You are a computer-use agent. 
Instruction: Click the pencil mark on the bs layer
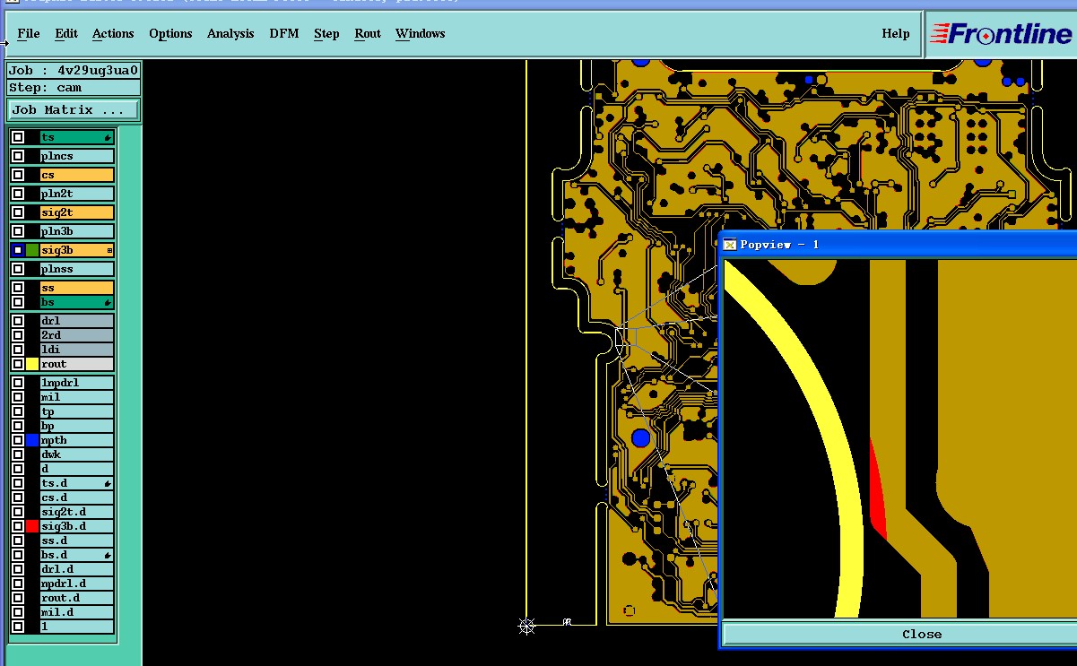point(108,303)
